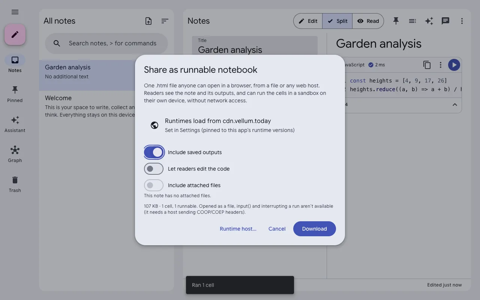Image resolution: width=480 pixels, height=300 pixels.
Task: Copy the code cell contents
Action: coord(427,65)
